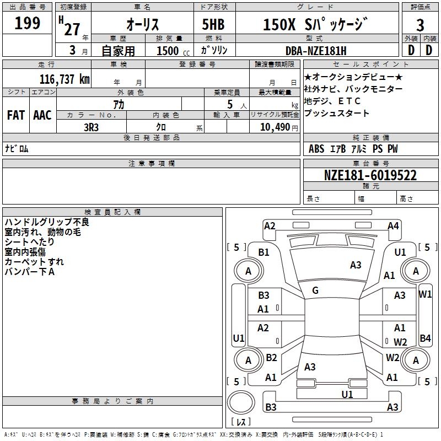
Task: Select door shape value 5HB
Action: [x=213, y=24]
